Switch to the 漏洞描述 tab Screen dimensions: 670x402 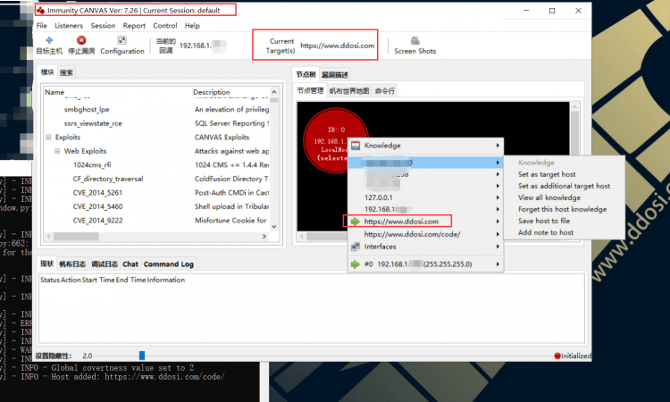pyautogui.click(x=335, y=75)
